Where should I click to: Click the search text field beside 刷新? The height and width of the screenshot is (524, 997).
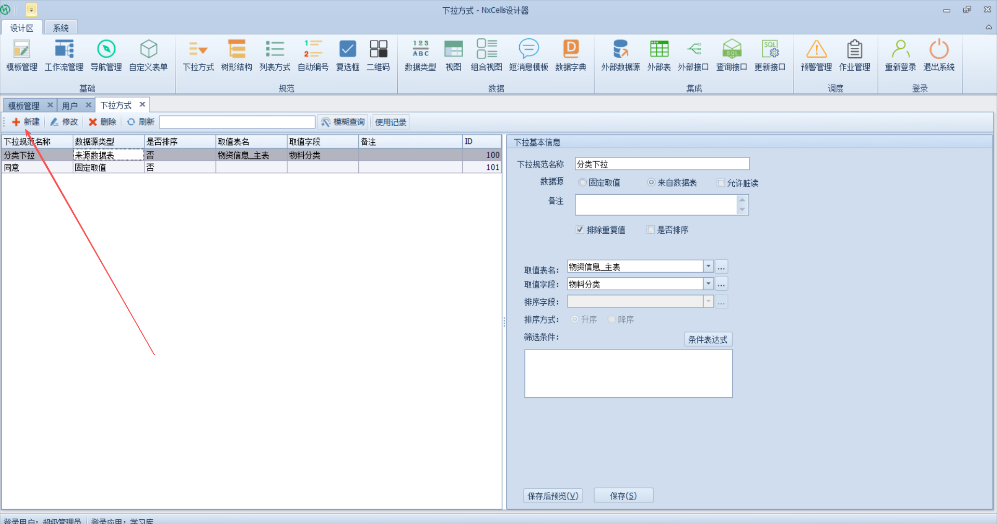[237, 122]
